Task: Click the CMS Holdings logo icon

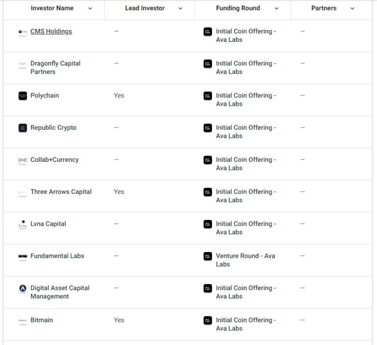Action: tap(23, 32)
